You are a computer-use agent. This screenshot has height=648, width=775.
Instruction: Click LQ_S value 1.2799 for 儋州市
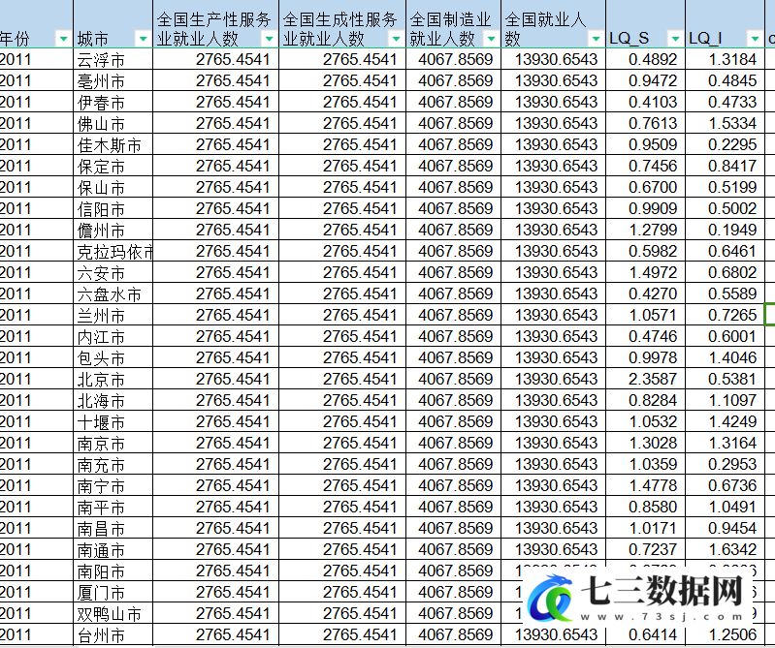653,230
